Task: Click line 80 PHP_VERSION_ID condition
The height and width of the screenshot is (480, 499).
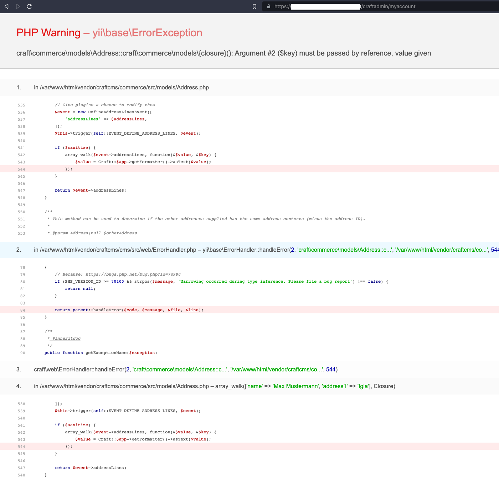Action: click(221, 282)
